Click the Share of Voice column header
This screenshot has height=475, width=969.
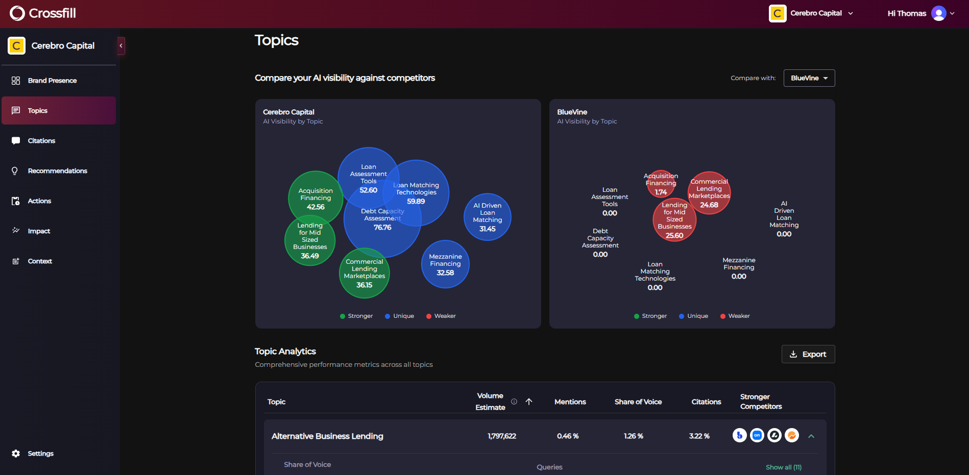tap(638, 402)
